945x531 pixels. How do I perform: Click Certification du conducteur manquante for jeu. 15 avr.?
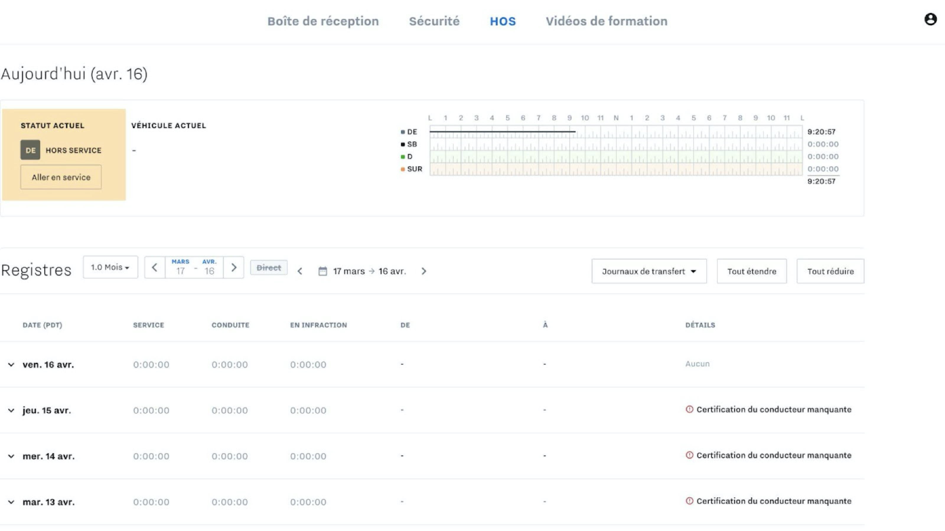pos(774,409)
